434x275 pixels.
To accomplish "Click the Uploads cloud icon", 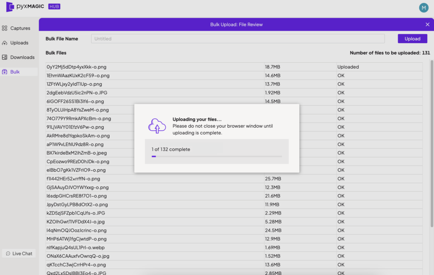I will [5, 43].
